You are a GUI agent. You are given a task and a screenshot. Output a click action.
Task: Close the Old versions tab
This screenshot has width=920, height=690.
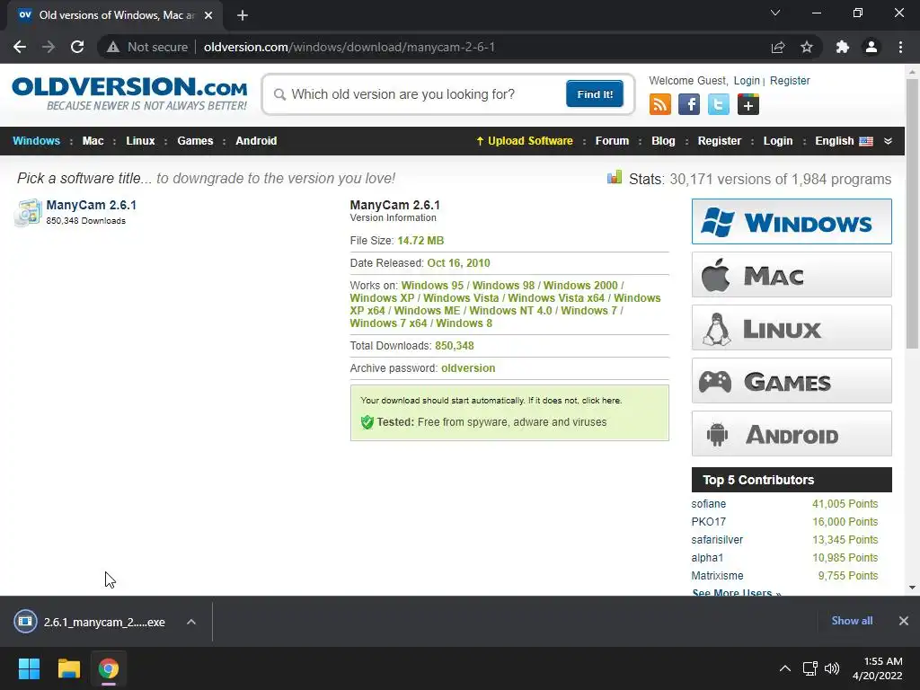point(208,15)
